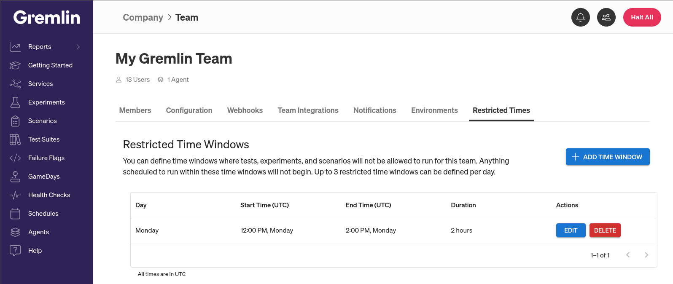
Task: Open the Webhooks tab
Action: click(245, 110)
